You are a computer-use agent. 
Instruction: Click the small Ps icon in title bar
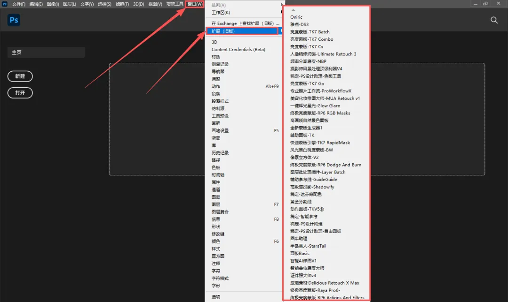point(5,4)
